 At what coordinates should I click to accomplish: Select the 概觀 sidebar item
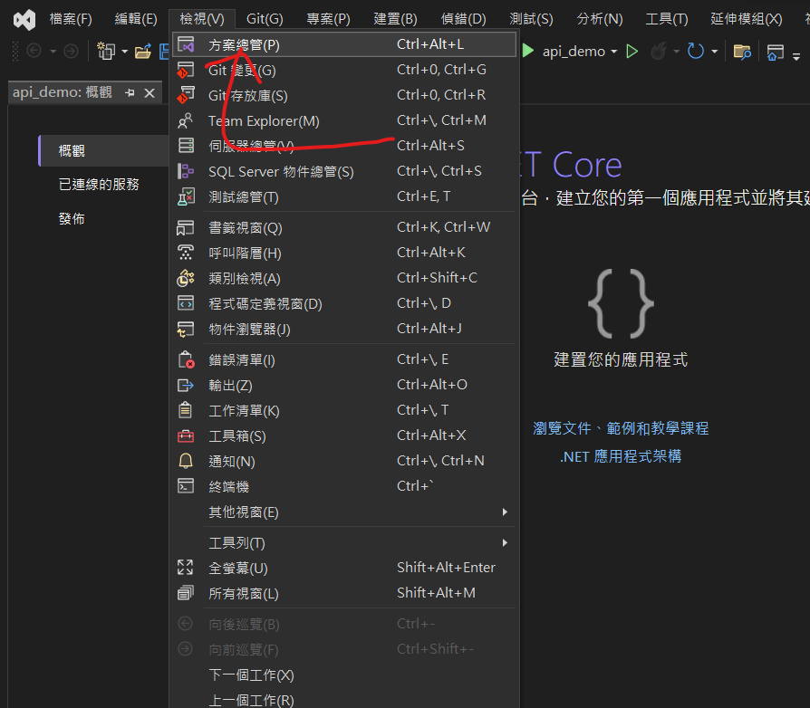pos(103,150)
